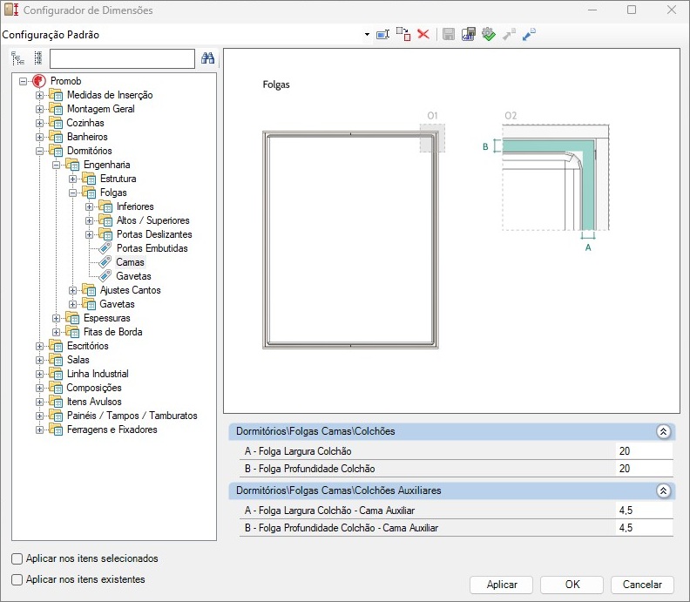Click the tree search input field
690x602 pixels.
click(x=122, y=58)
